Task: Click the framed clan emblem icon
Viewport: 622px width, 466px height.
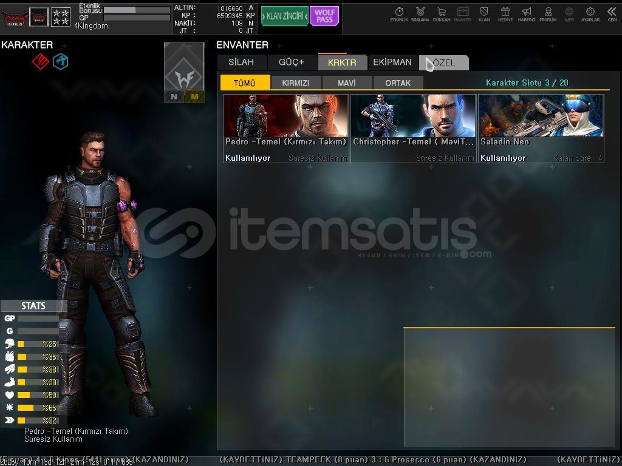Action: click(x=39, y=18)
